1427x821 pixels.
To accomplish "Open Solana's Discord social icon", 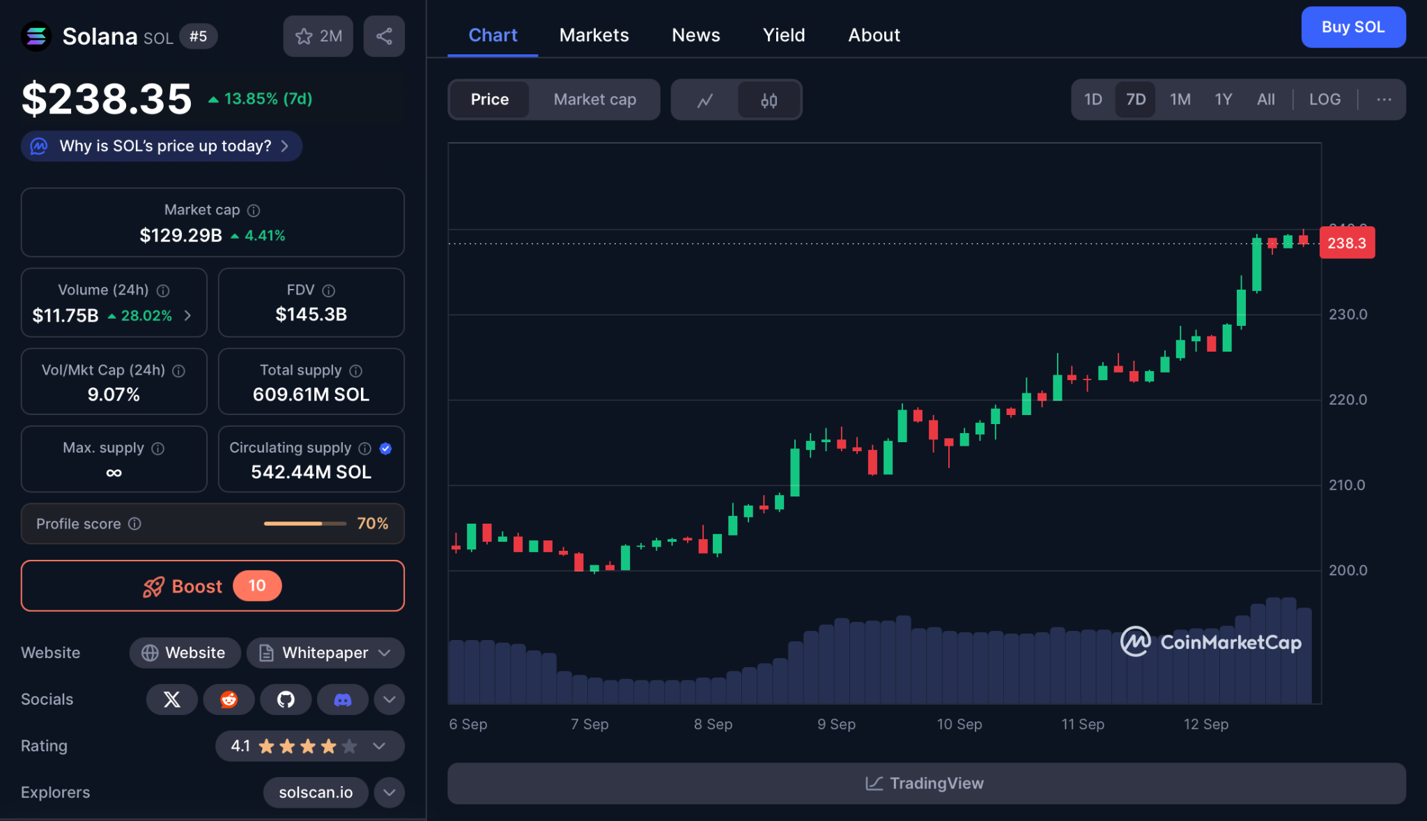I will [343, 699].
